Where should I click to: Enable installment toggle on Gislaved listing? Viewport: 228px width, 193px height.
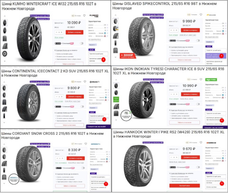coord(198,40)
